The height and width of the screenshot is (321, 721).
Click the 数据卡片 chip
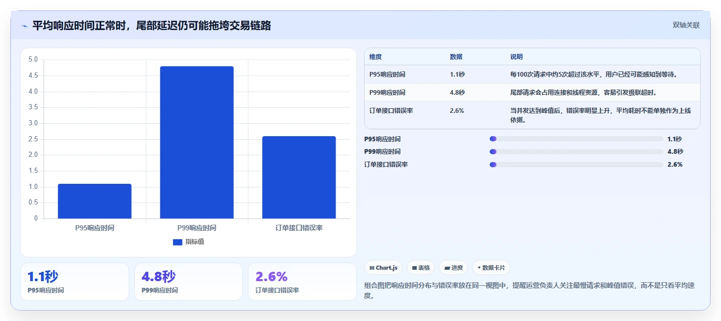tap(491, 268)
